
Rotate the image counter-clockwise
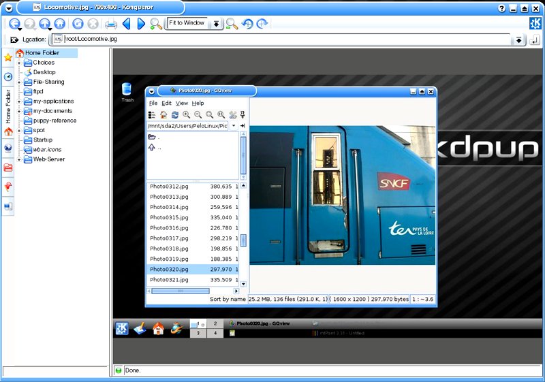(247, 24)
